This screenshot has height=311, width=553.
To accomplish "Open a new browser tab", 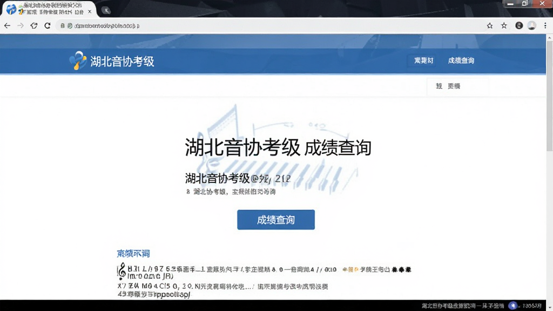I will coord(106,11).
